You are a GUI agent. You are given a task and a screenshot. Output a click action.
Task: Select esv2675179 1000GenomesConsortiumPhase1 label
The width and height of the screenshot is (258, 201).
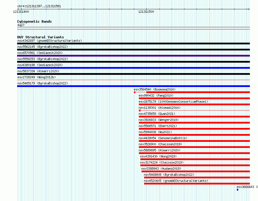pyautogui.click(x=173, y=102)
